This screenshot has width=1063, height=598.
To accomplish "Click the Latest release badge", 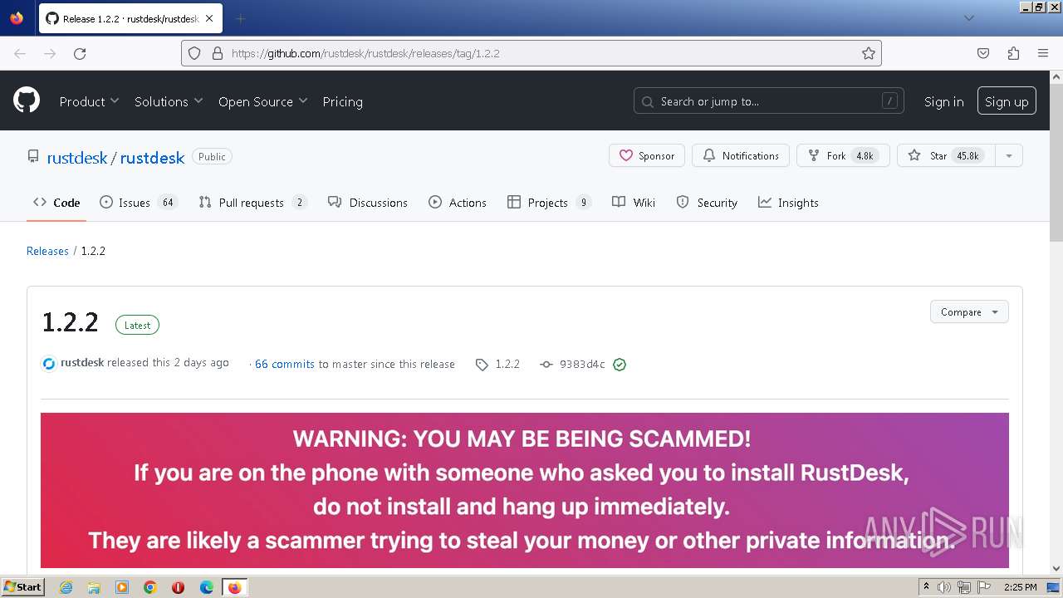I will point(137,325).
